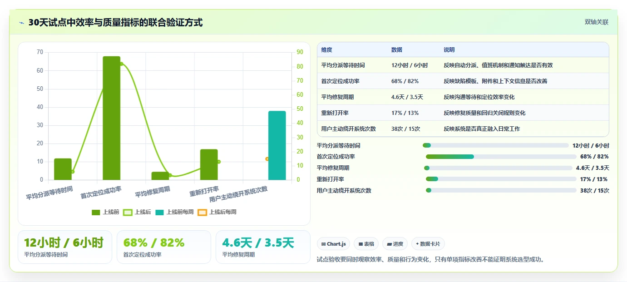Click description 反映缺陷模板、附件和上下文信息是否改善
The height and width of the screenshot is (282, 627).
[x=495, y=81]
